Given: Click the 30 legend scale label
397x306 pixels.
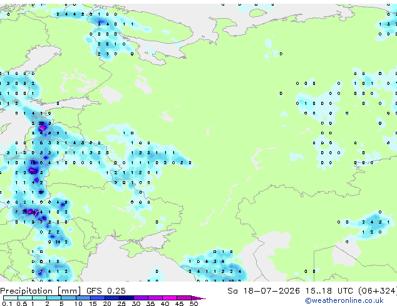Looking at the screenshot, I should 136,304.
